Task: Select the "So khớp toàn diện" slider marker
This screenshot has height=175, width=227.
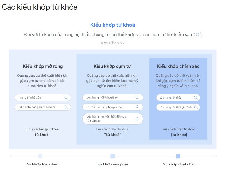Action: click(40, 156)
